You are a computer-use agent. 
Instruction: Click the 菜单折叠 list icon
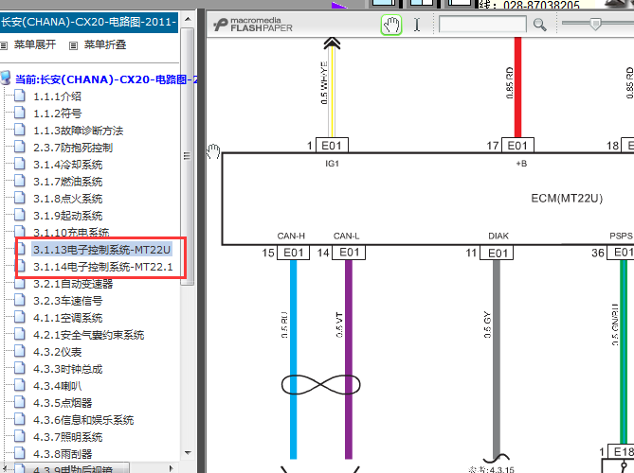click(x=73, y=45)
